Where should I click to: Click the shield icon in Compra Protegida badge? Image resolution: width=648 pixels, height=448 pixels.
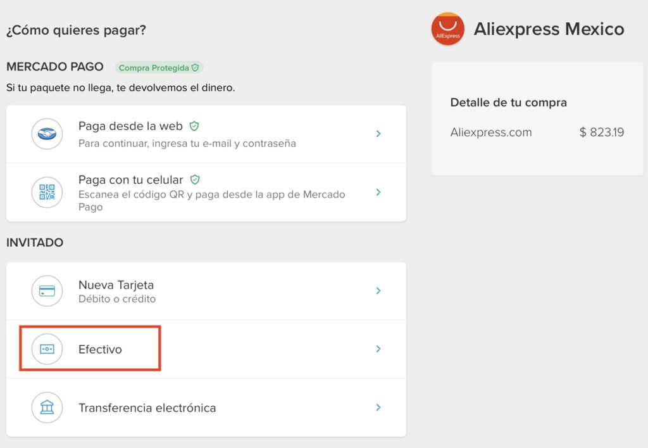pos(195,67)
